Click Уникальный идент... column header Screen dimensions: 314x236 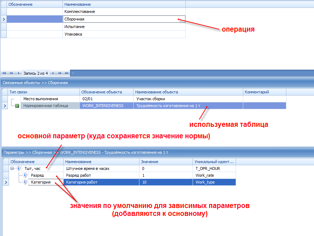tap(214, 162)
